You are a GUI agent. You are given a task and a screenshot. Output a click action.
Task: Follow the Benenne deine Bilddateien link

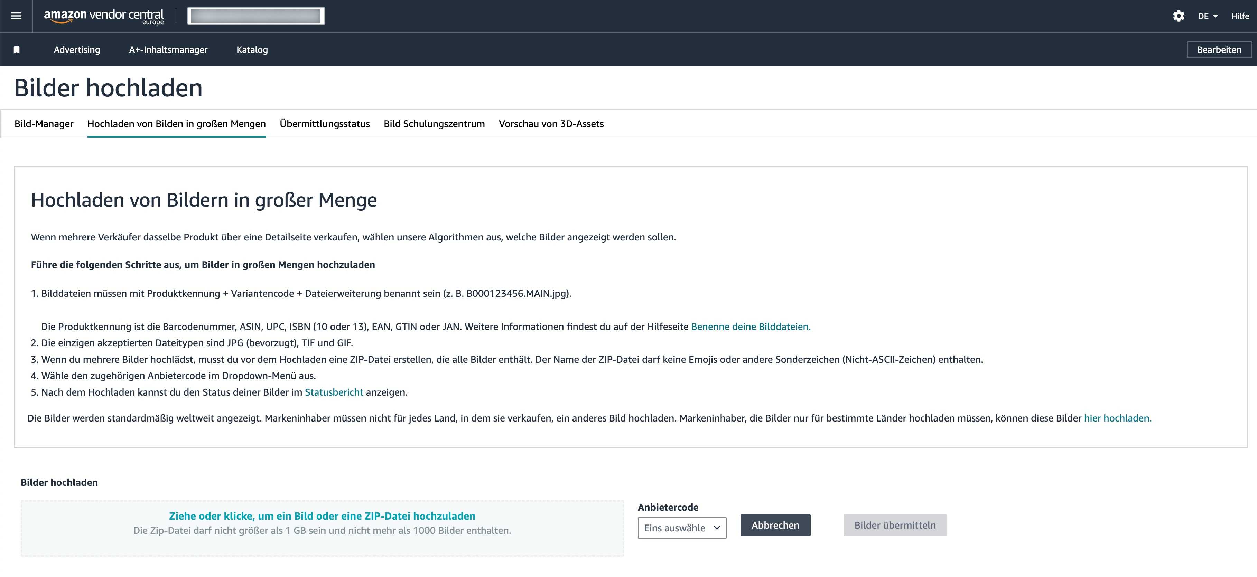pyautogui.click(x=751, y=327)
